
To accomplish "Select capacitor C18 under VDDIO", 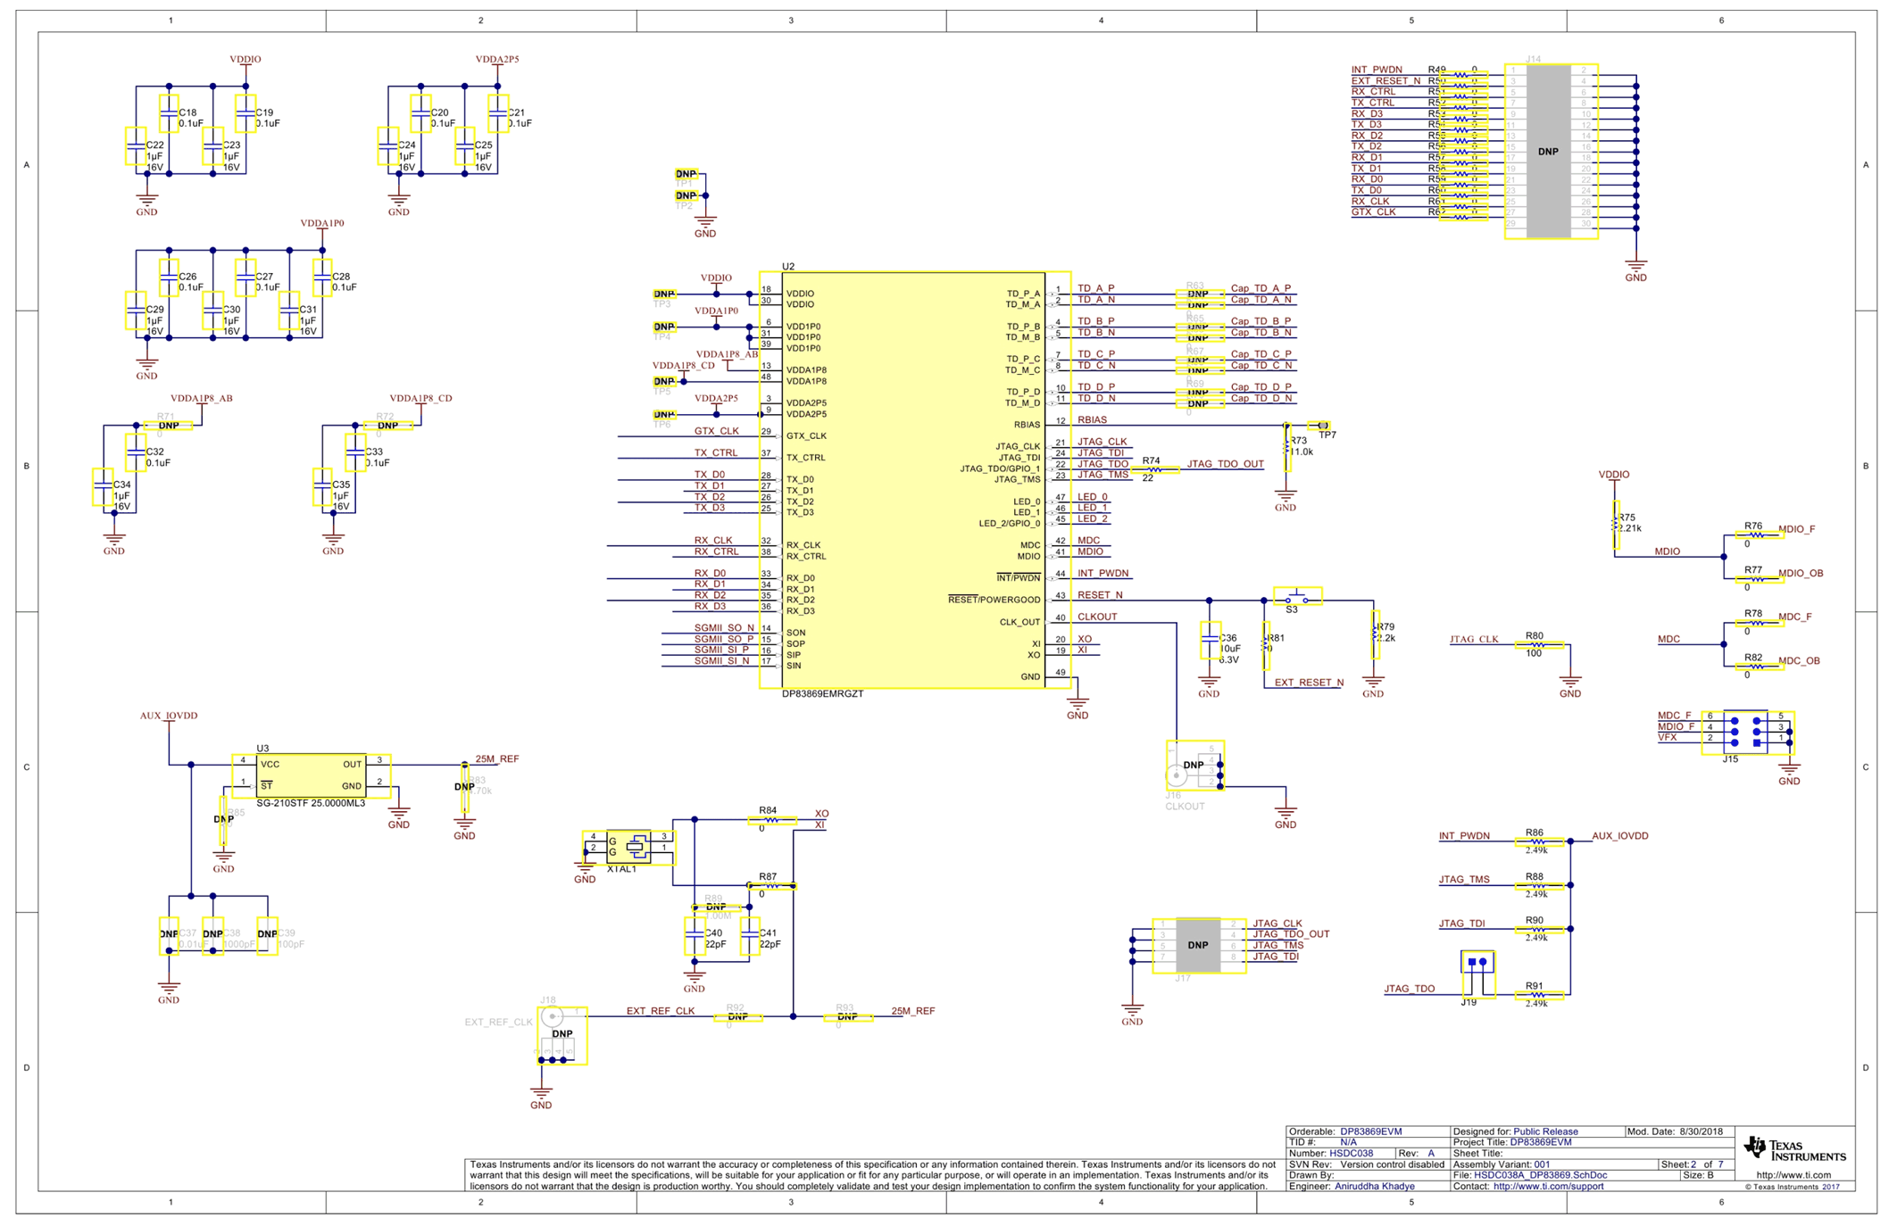I will (x=169, y=114).
